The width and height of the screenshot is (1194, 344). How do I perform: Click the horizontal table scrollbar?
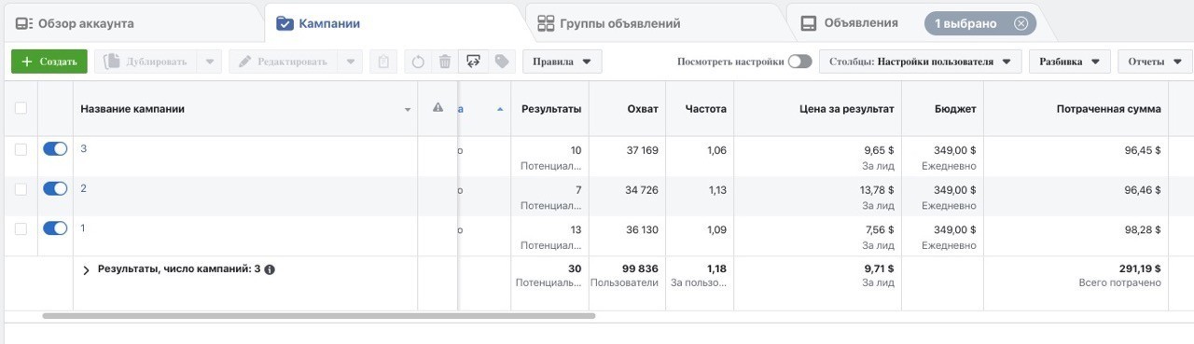(x=318, y=316)
